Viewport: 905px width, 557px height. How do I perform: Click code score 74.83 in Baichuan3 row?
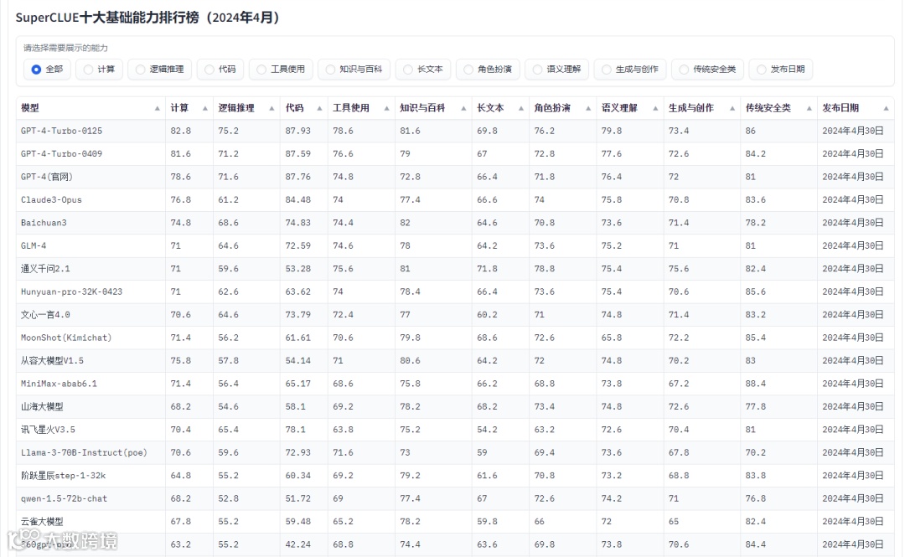point(297,223)
